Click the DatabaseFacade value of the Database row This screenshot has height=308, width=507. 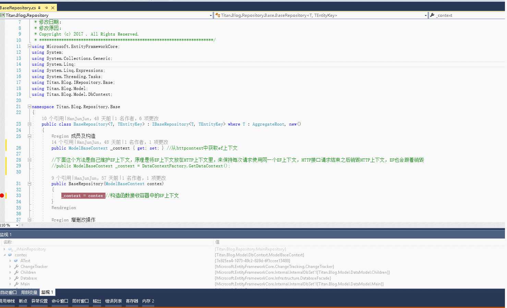click(x=273, y=278)
